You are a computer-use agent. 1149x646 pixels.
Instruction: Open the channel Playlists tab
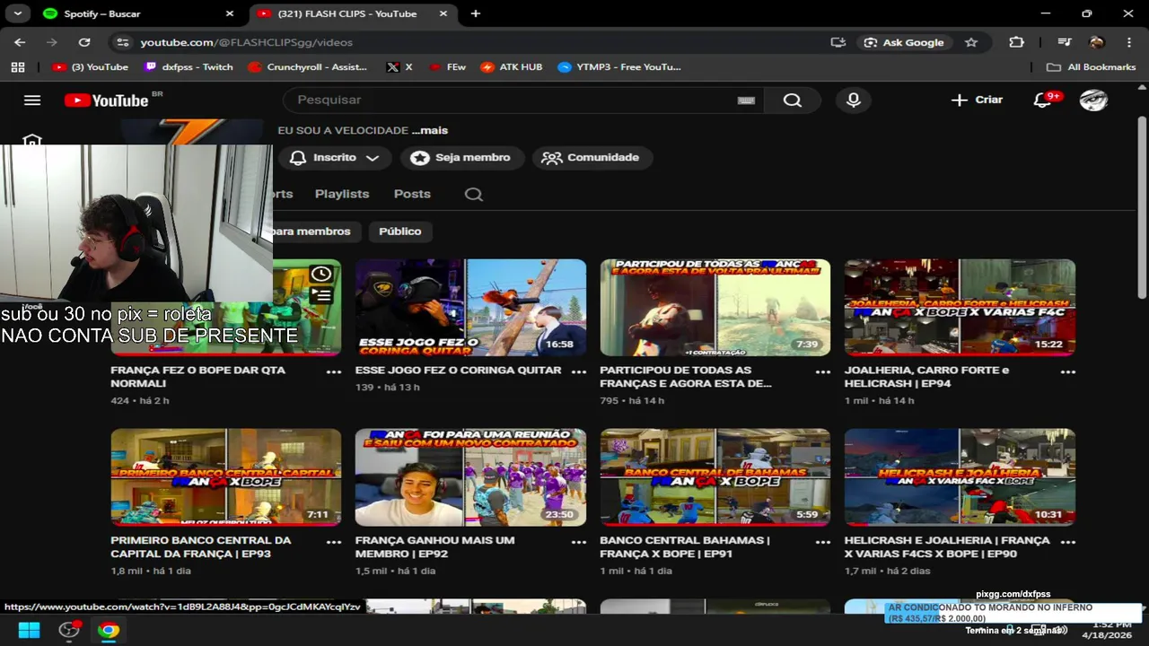pyautogui.click(x=342, y=194)
